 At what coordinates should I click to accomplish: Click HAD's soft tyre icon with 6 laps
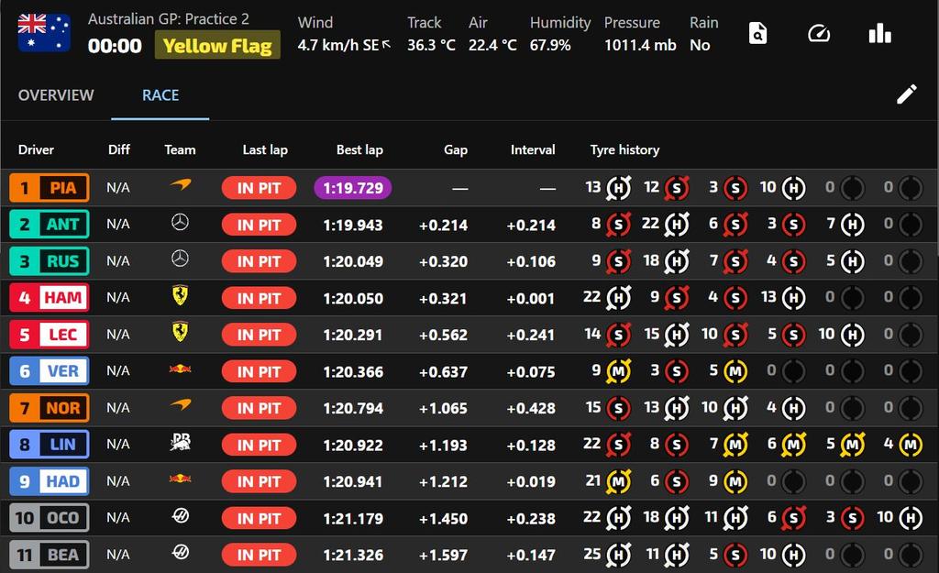click(x=677, y=482)
